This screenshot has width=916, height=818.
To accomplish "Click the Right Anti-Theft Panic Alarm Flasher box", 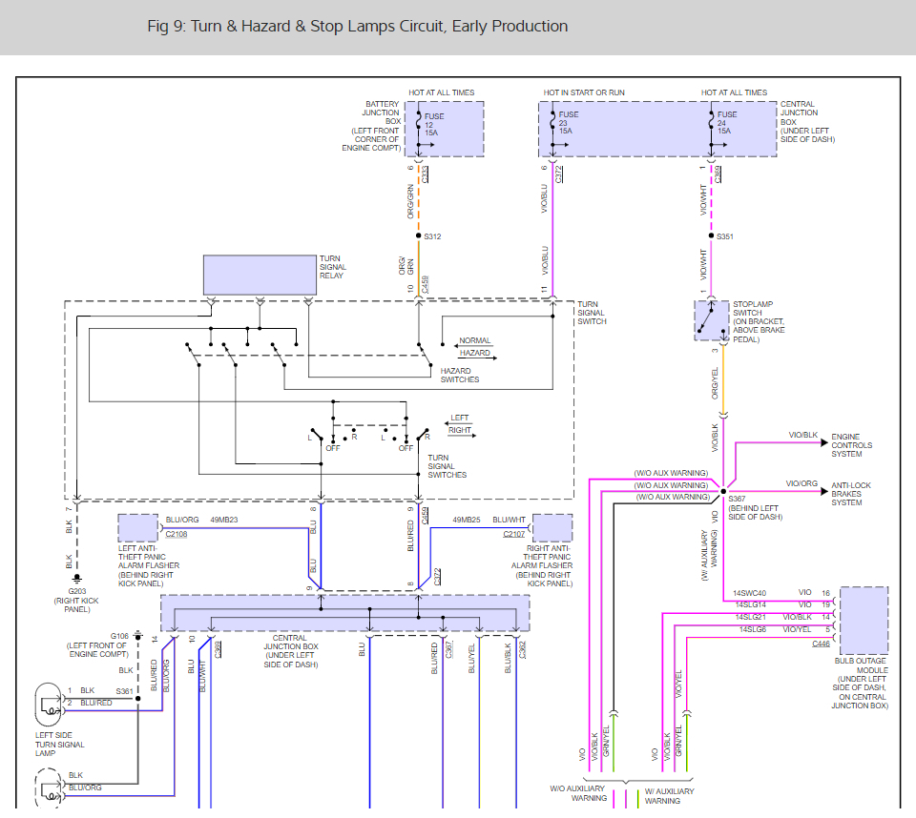I will point(552,528).
